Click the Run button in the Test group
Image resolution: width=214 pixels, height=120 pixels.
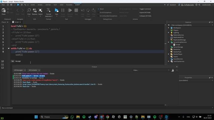pyautogui.click(x=57, y=10)
